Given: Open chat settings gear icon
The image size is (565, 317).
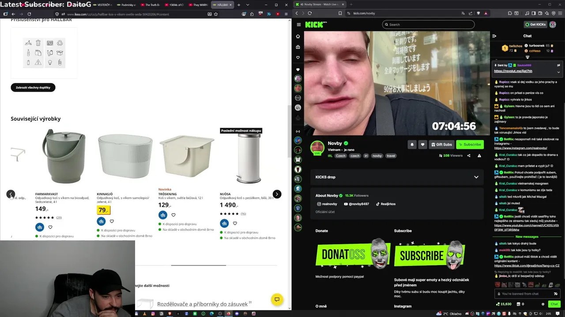Looking at the screenshot, I should [x=543, y=304].
